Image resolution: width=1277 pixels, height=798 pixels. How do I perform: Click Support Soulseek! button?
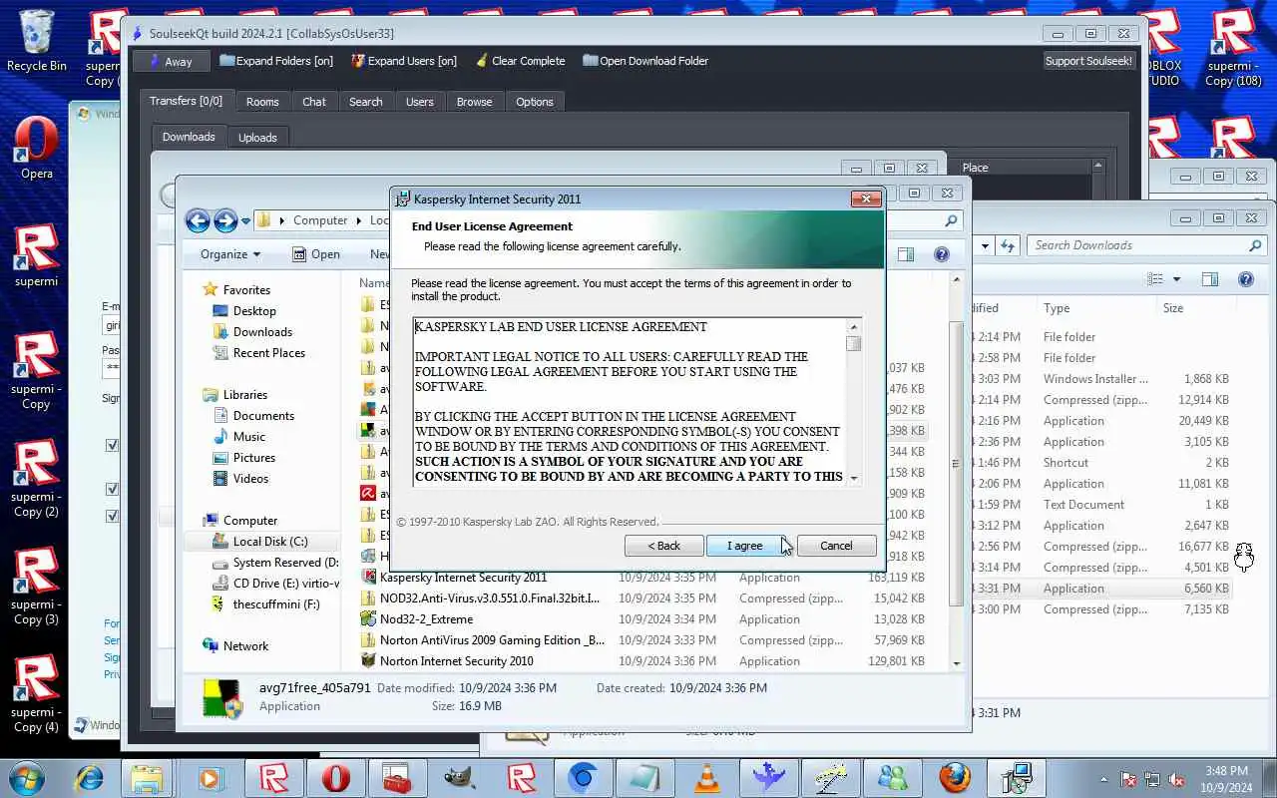click(1088, 61)
